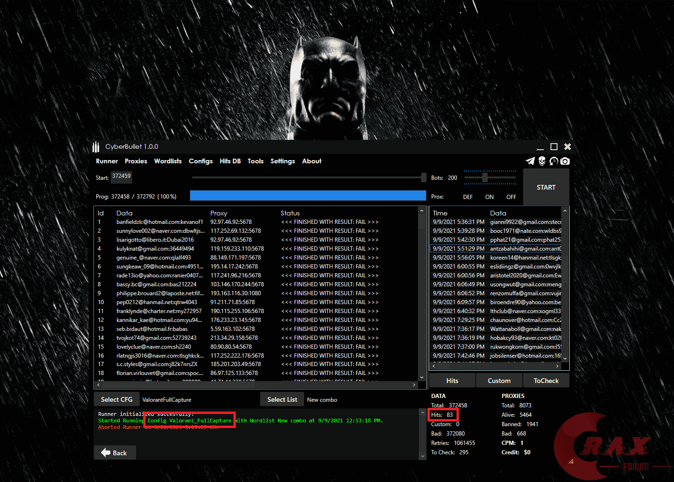The height and width of the screenshot is (482, 674).
Task: Open the Settings menu
Action: coord(282,161)
